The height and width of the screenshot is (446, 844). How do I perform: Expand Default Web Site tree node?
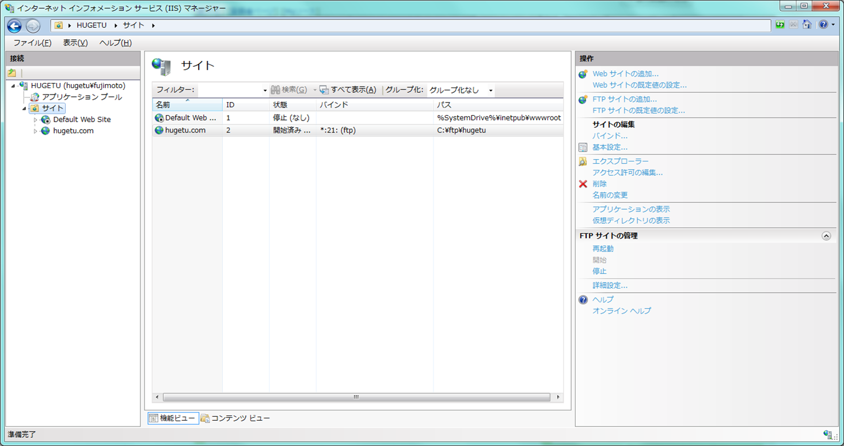coord(36,120)
